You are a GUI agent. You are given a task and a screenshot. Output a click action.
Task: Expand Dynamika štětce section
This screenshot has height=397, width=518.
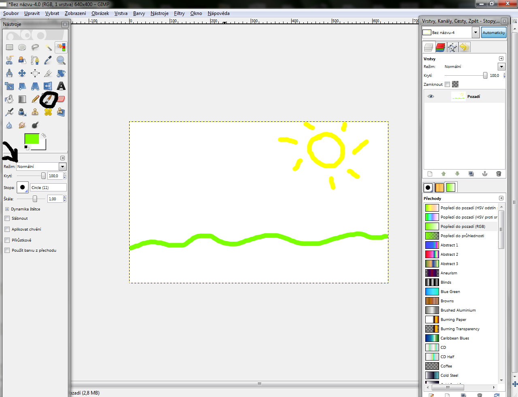[x=7, y=209]
